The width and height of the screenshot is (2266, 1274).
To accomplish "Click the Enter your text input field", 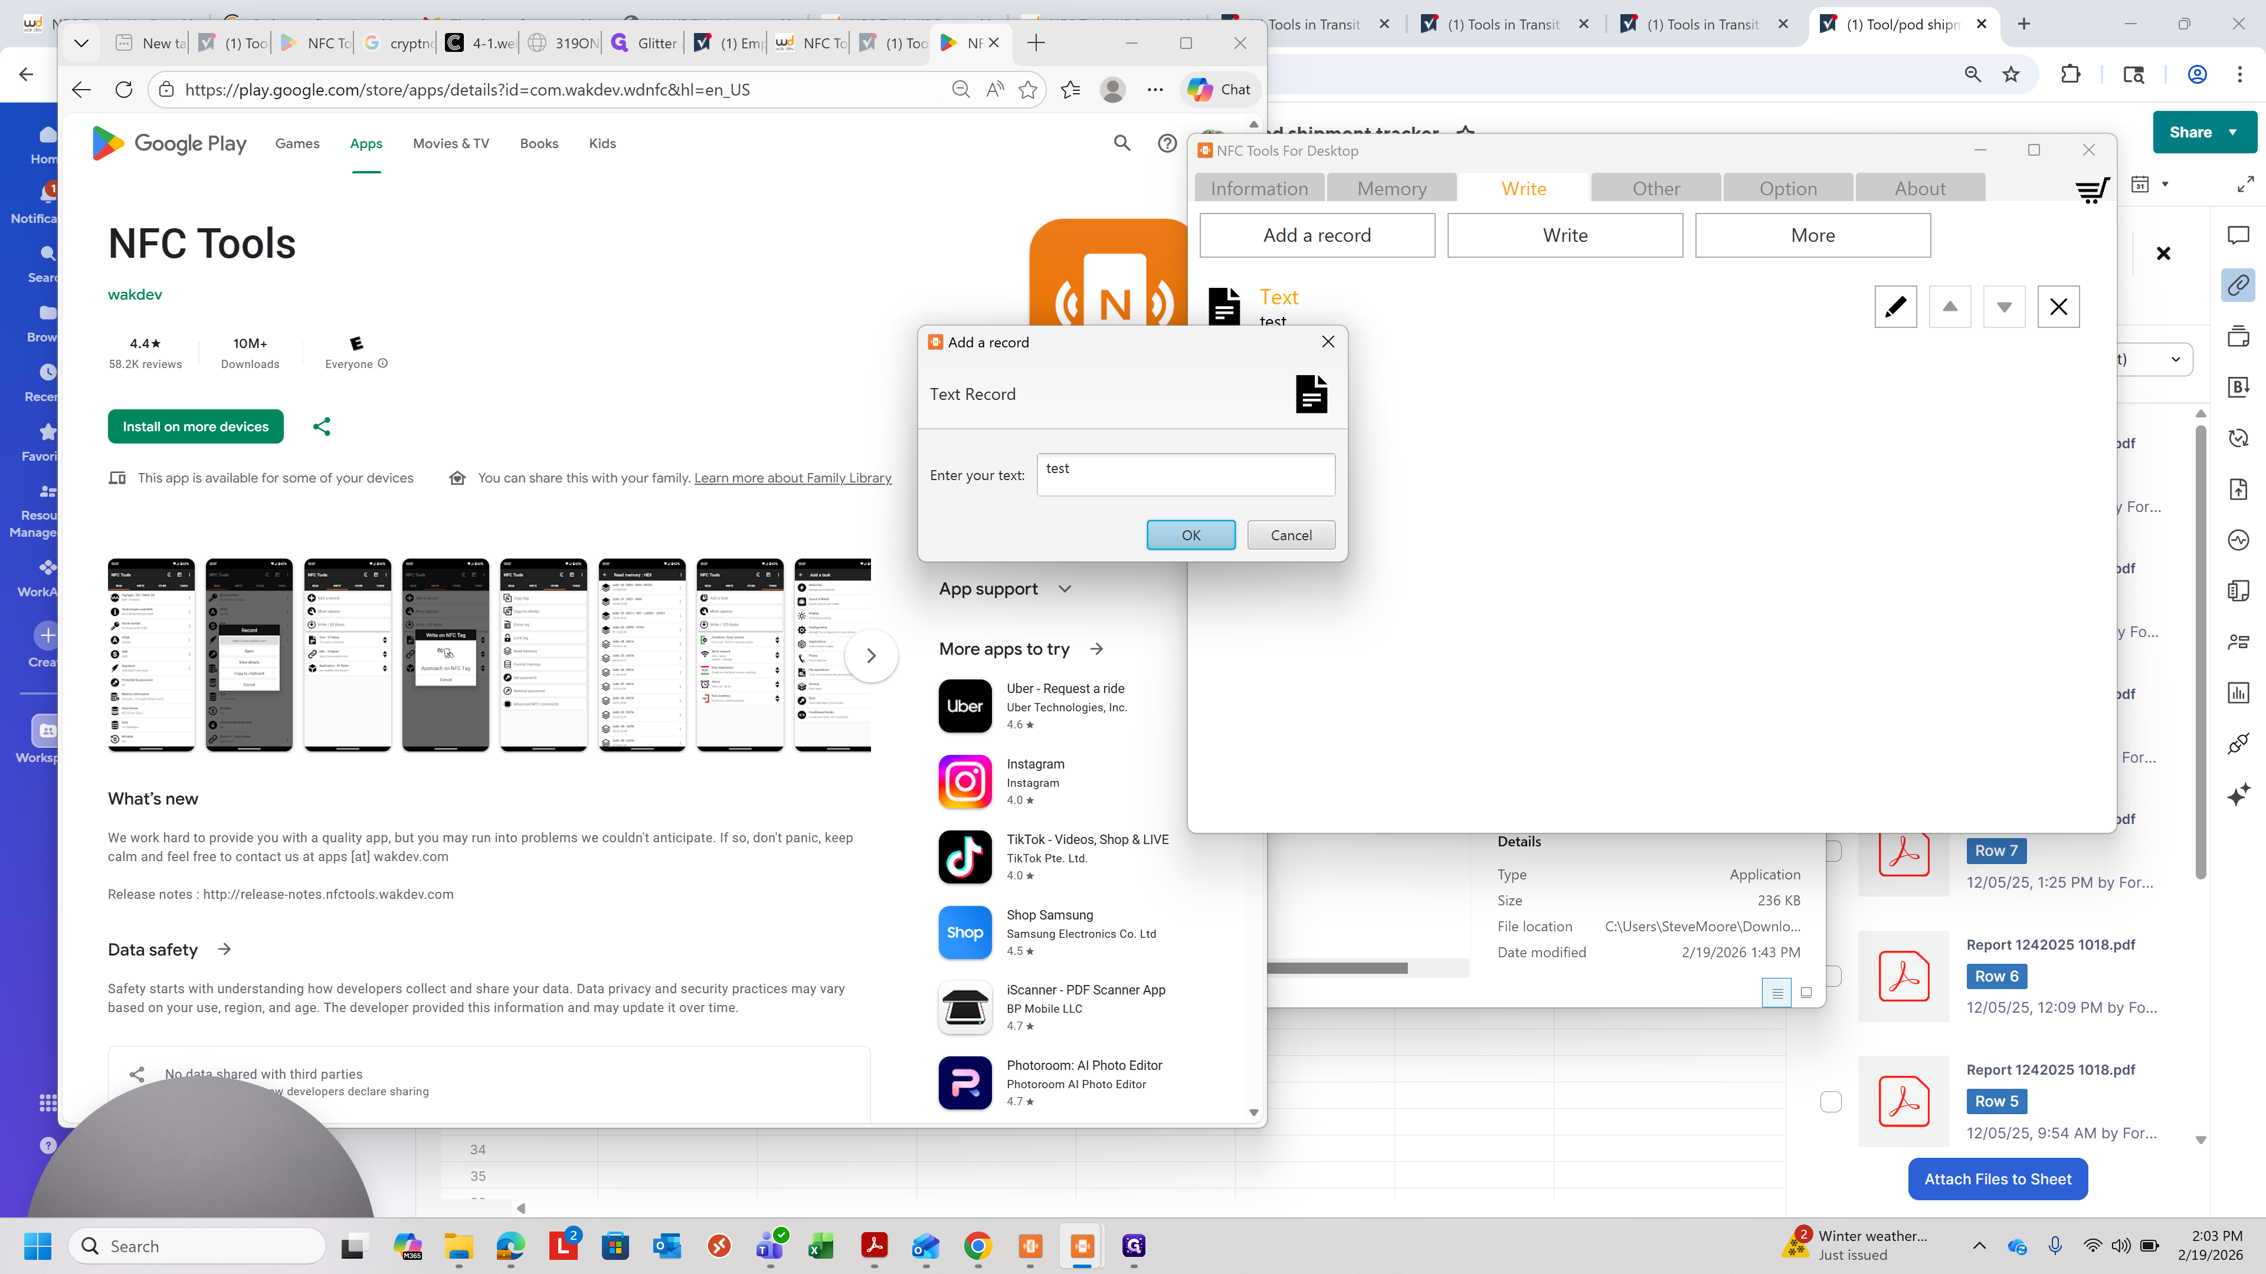I will (x=1186, y=475).
